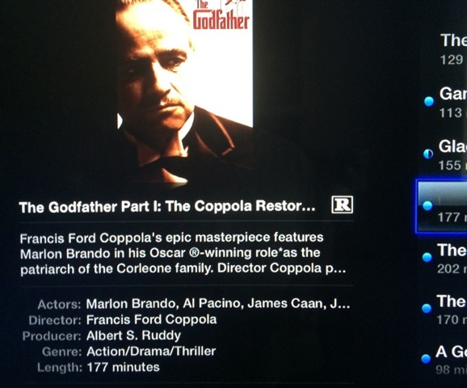The width and height of the screenshot is (467, 388).
Task: Click the blue unwatched dot beside the 98-minute movie
Action: [x=426, y=359]
